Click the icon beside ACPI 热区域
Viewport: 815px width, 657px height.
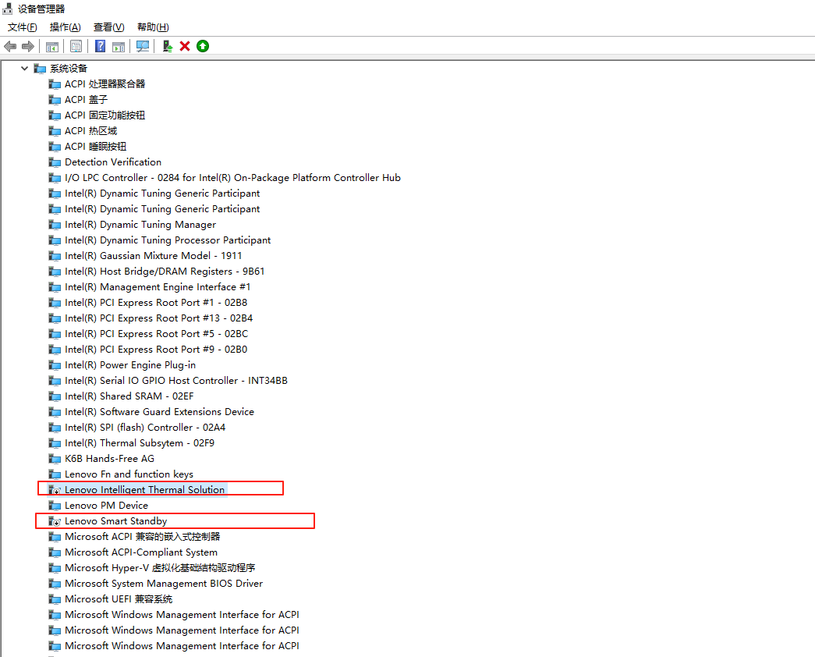tap(54, 131)
